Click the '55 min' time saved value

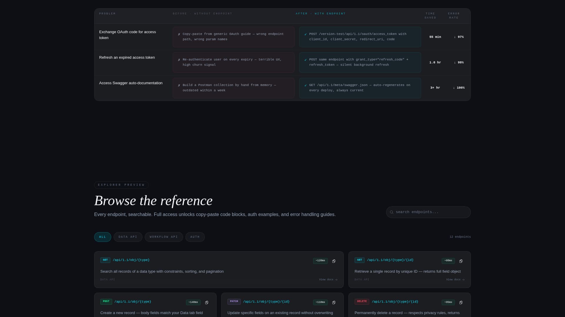pyautogui.click(x=435, y=37)
